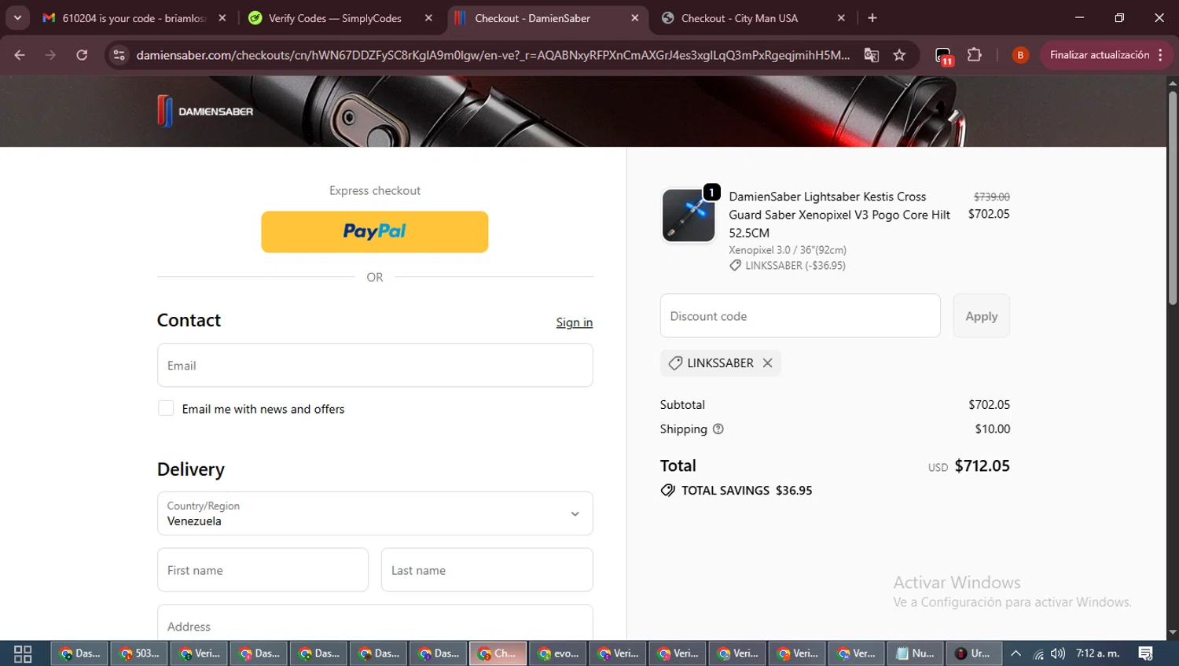Show hidden system tray icons
The height and width of the screenshot is (666, 1179).
point(1016,653)
